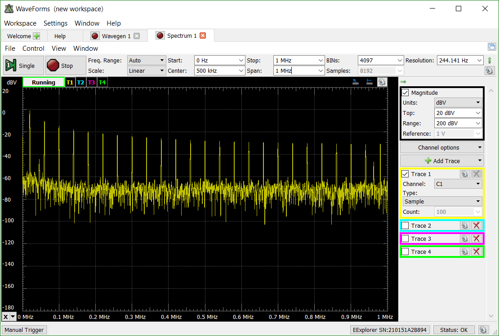Open the Channel options button
The height and width of the screenshot is (336, 499).
442,147
